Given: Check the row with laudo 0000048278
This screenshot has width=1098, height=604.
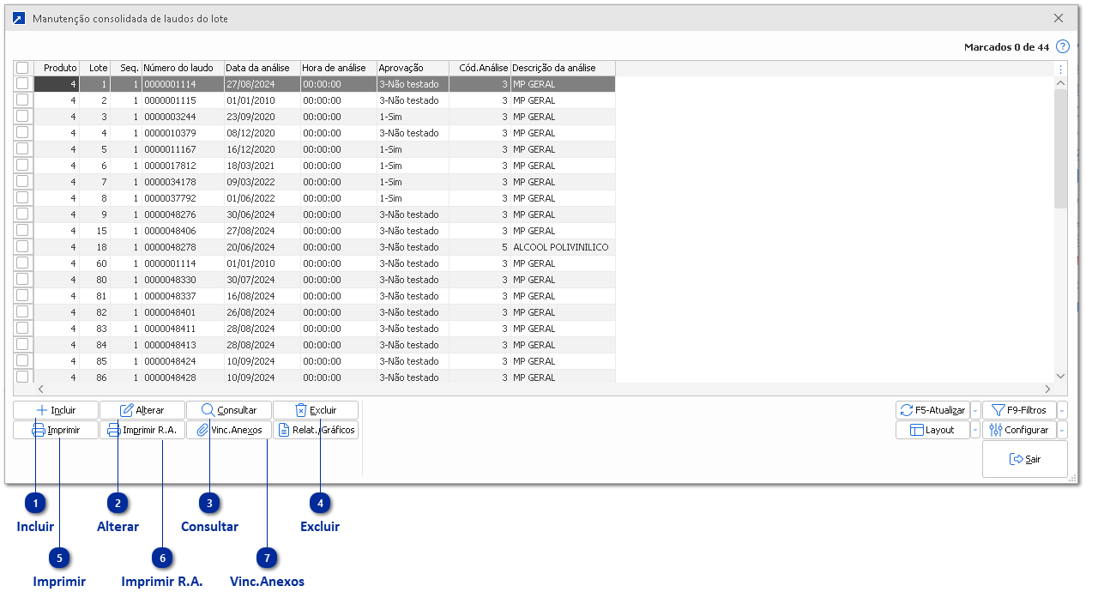Looking at the screenshot, I should coord(22,247).
